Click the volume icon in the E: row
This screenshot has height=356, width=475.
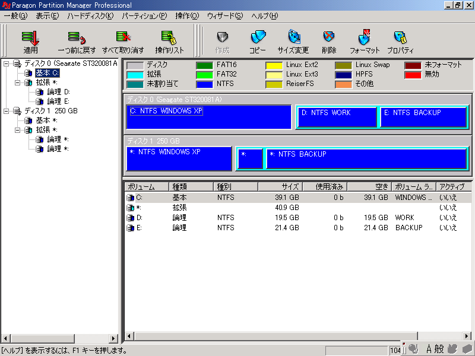[x=130, y=228]
